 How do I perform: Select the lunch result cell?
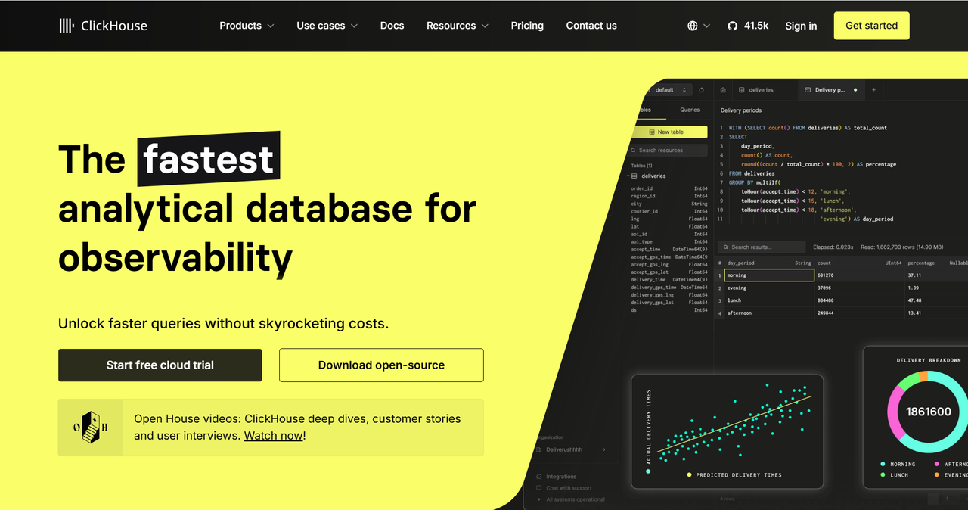pos(769,300)
